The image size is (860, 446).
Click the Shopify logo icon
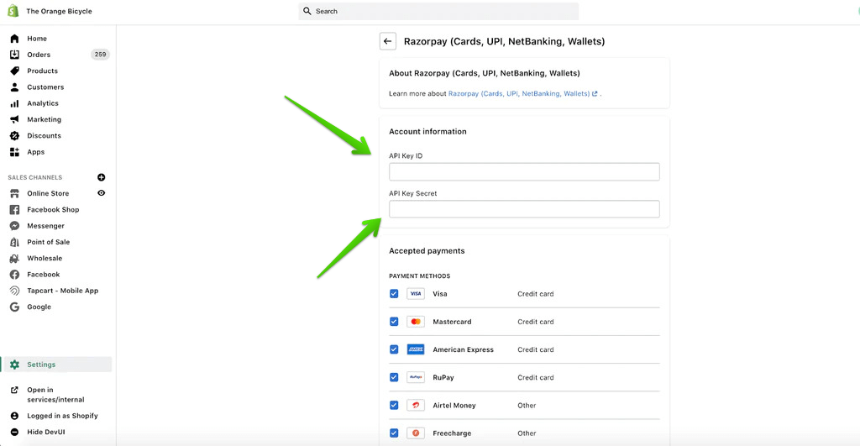pyautogui.click(x=13, y=11)
